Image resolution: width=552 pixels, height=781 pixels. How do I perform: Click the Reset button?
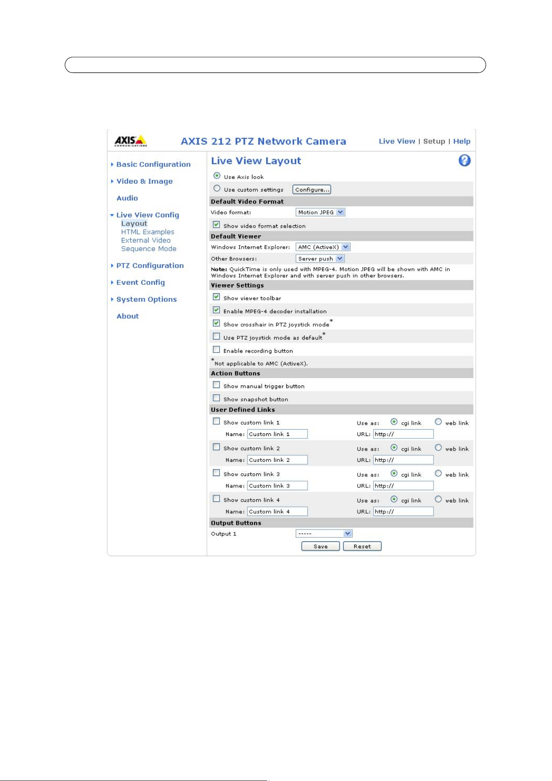click(x=362, y=547)
